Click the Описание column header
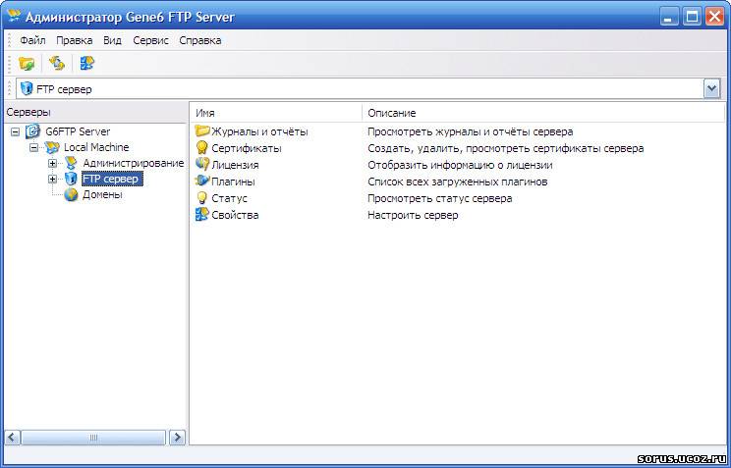This screenshot has width=731, height=468. tap(543, 113)
